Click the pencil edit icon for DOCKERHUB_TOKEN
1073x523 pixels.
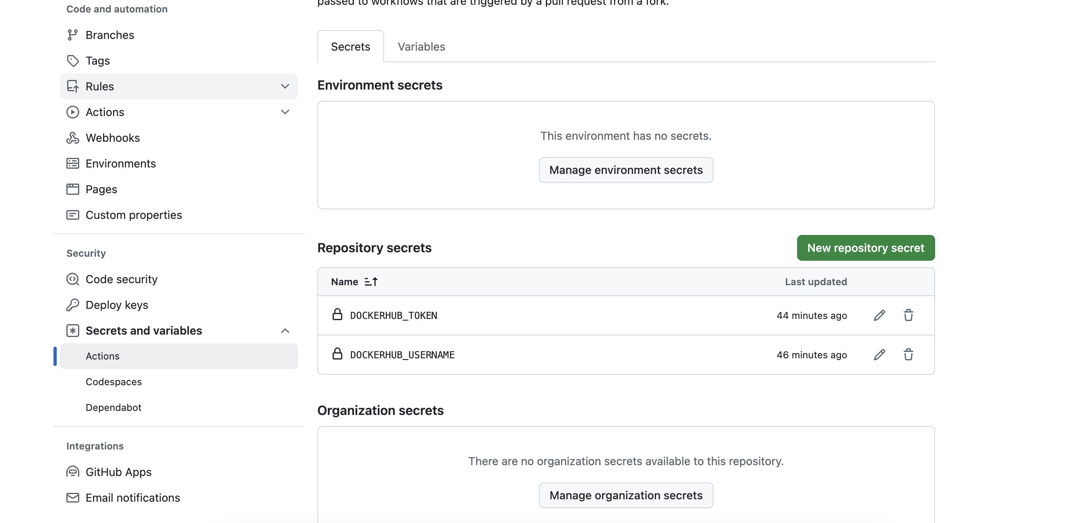coord(879,315)
